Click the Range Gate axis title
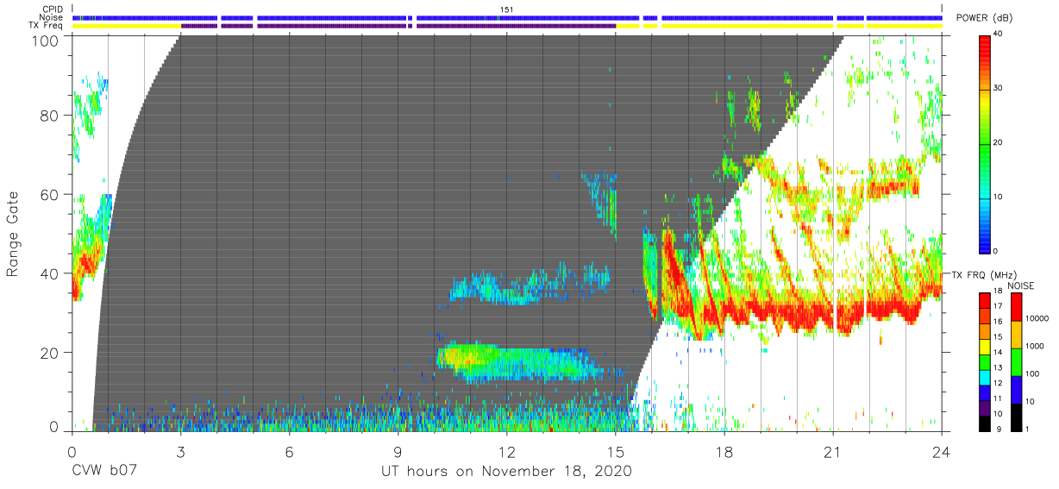The width and height of the screenshot is (1059, 489). tap(13, 234)
